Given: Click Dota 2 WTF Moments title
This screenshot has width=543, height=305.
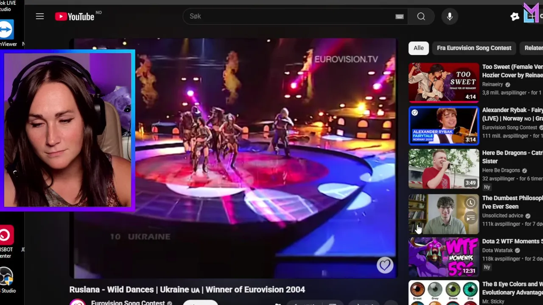Looking at the screenshot, I should click(512, 241).
